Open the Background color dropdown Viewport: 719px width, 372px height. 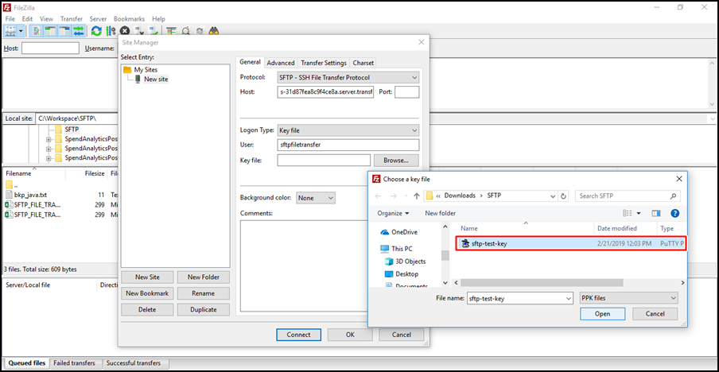316,198
